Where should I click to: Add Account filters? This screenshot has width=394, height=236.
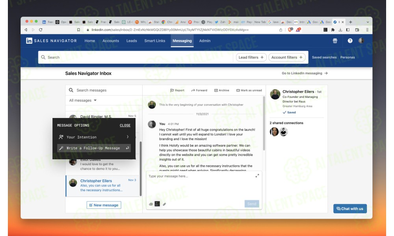point(287,57)
